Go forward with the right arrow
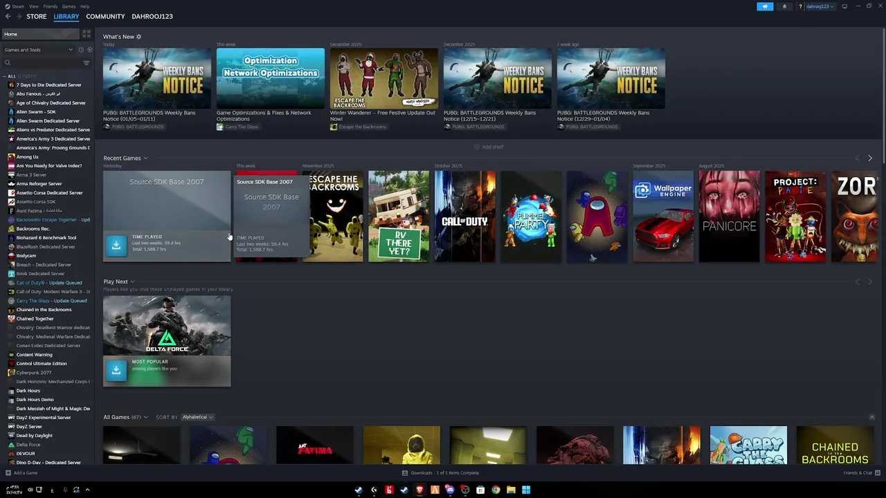The width and height of the screenshot is (886, 498). point(19,17)
